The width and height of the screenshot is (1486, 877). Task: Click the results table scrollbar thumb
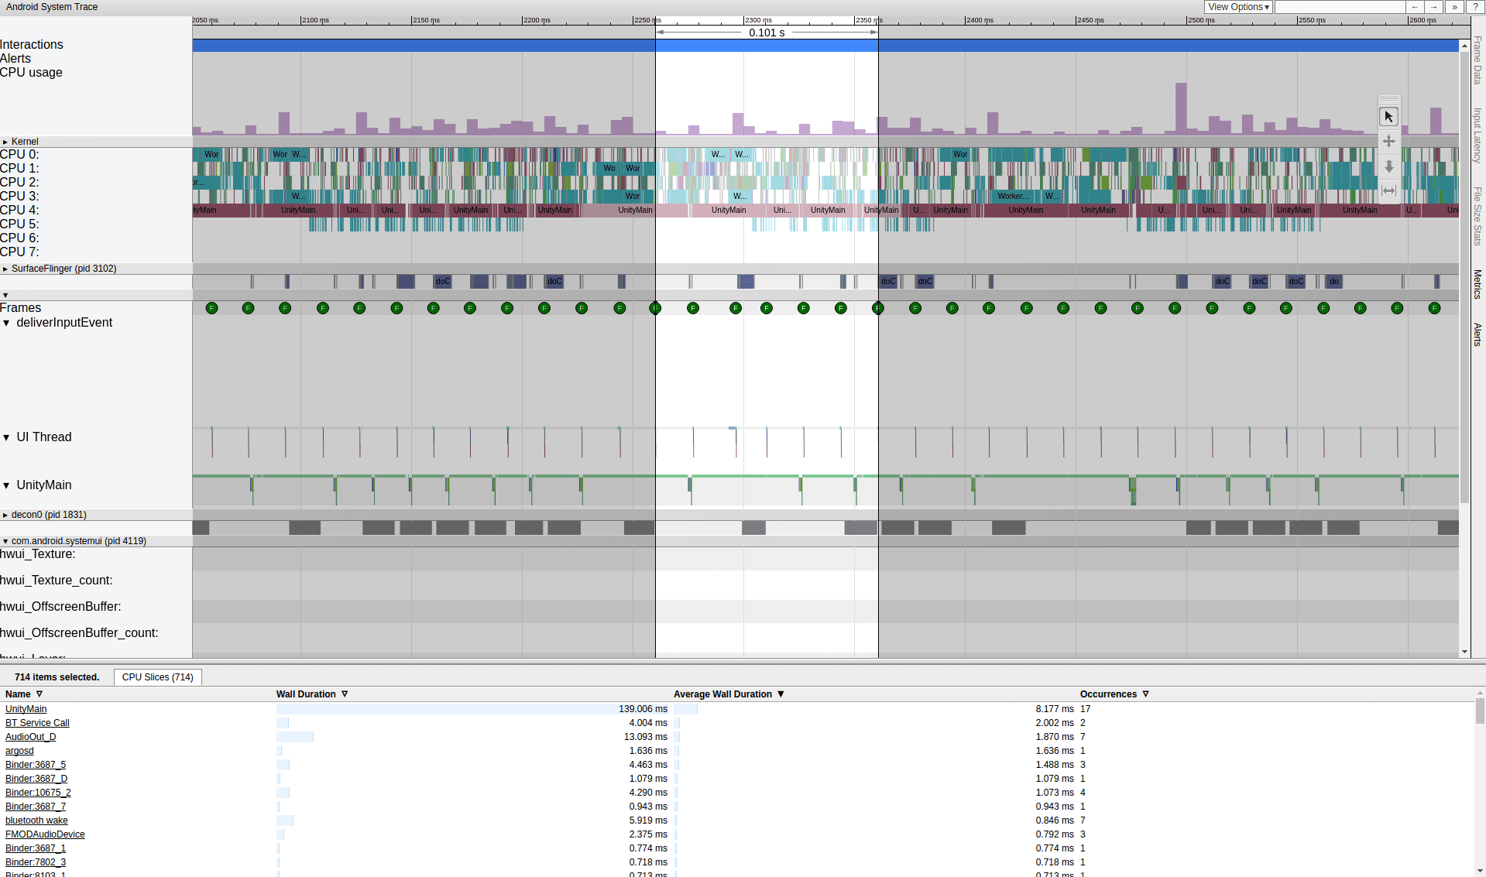[1480, 711]
